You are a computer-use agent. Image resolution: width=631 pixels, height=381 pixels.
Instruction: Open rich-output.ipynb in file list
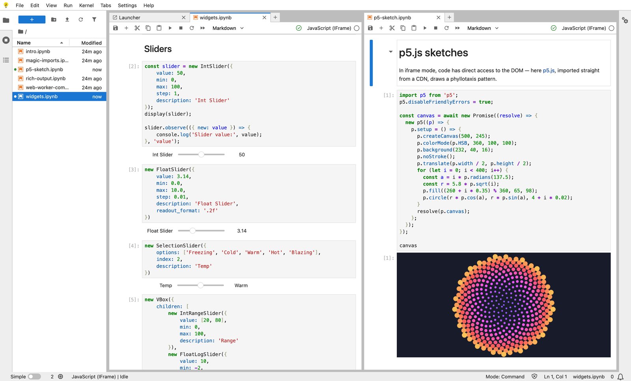[x=60, y=78]
